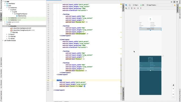The height and width of the screenshot is (102, 181).
Task: Expand java (generated) folder
Action: coord(5,22)
